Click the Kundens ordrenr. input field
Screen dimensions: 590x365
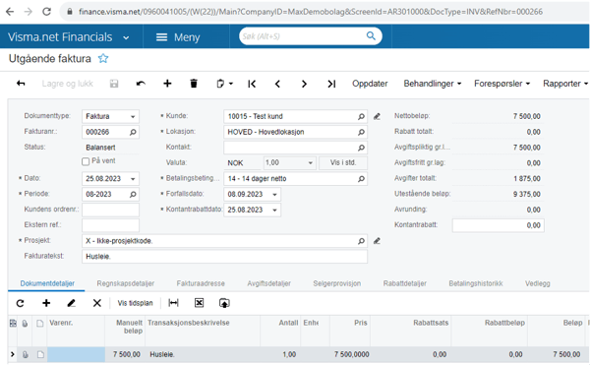[110, 210]
